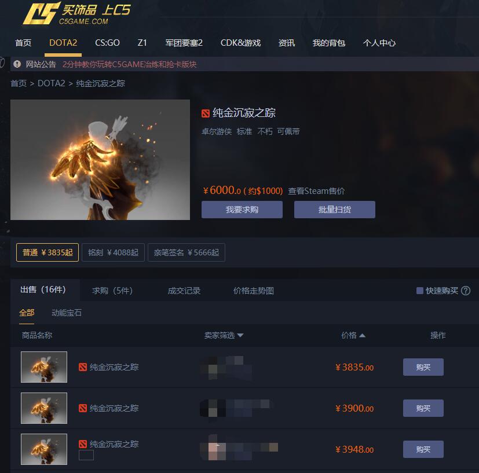Click the C5GAME logo
Screen dimensions: 479x473
[76, 13]
